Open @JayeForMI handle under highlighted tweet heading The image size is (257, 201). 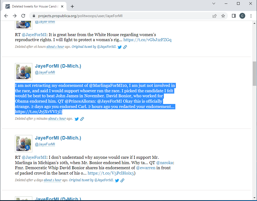point(45,72)
